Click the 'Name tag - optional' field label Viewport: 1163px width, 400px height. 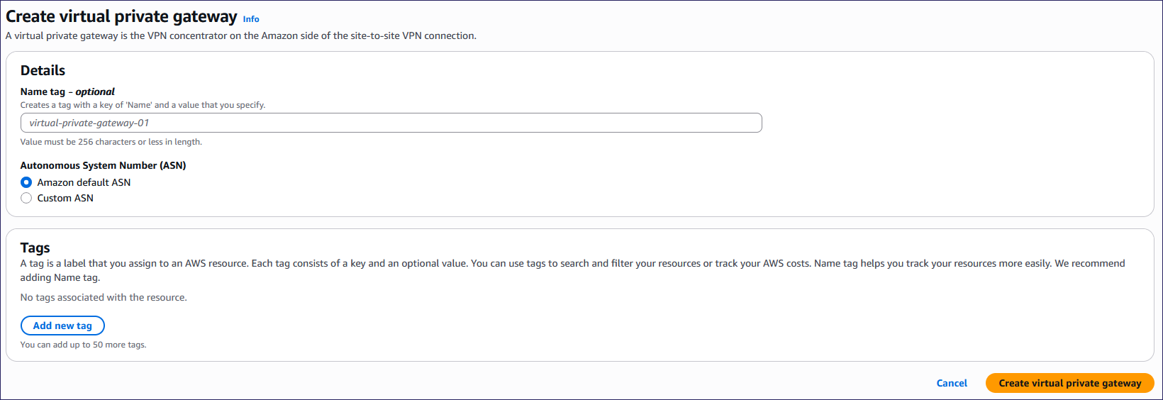67,91
